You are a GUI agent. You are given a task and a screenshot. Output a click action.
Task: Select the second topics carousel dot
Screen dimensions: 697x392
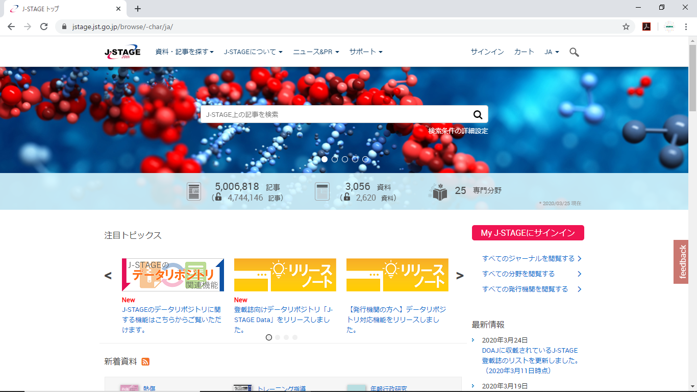278,337
